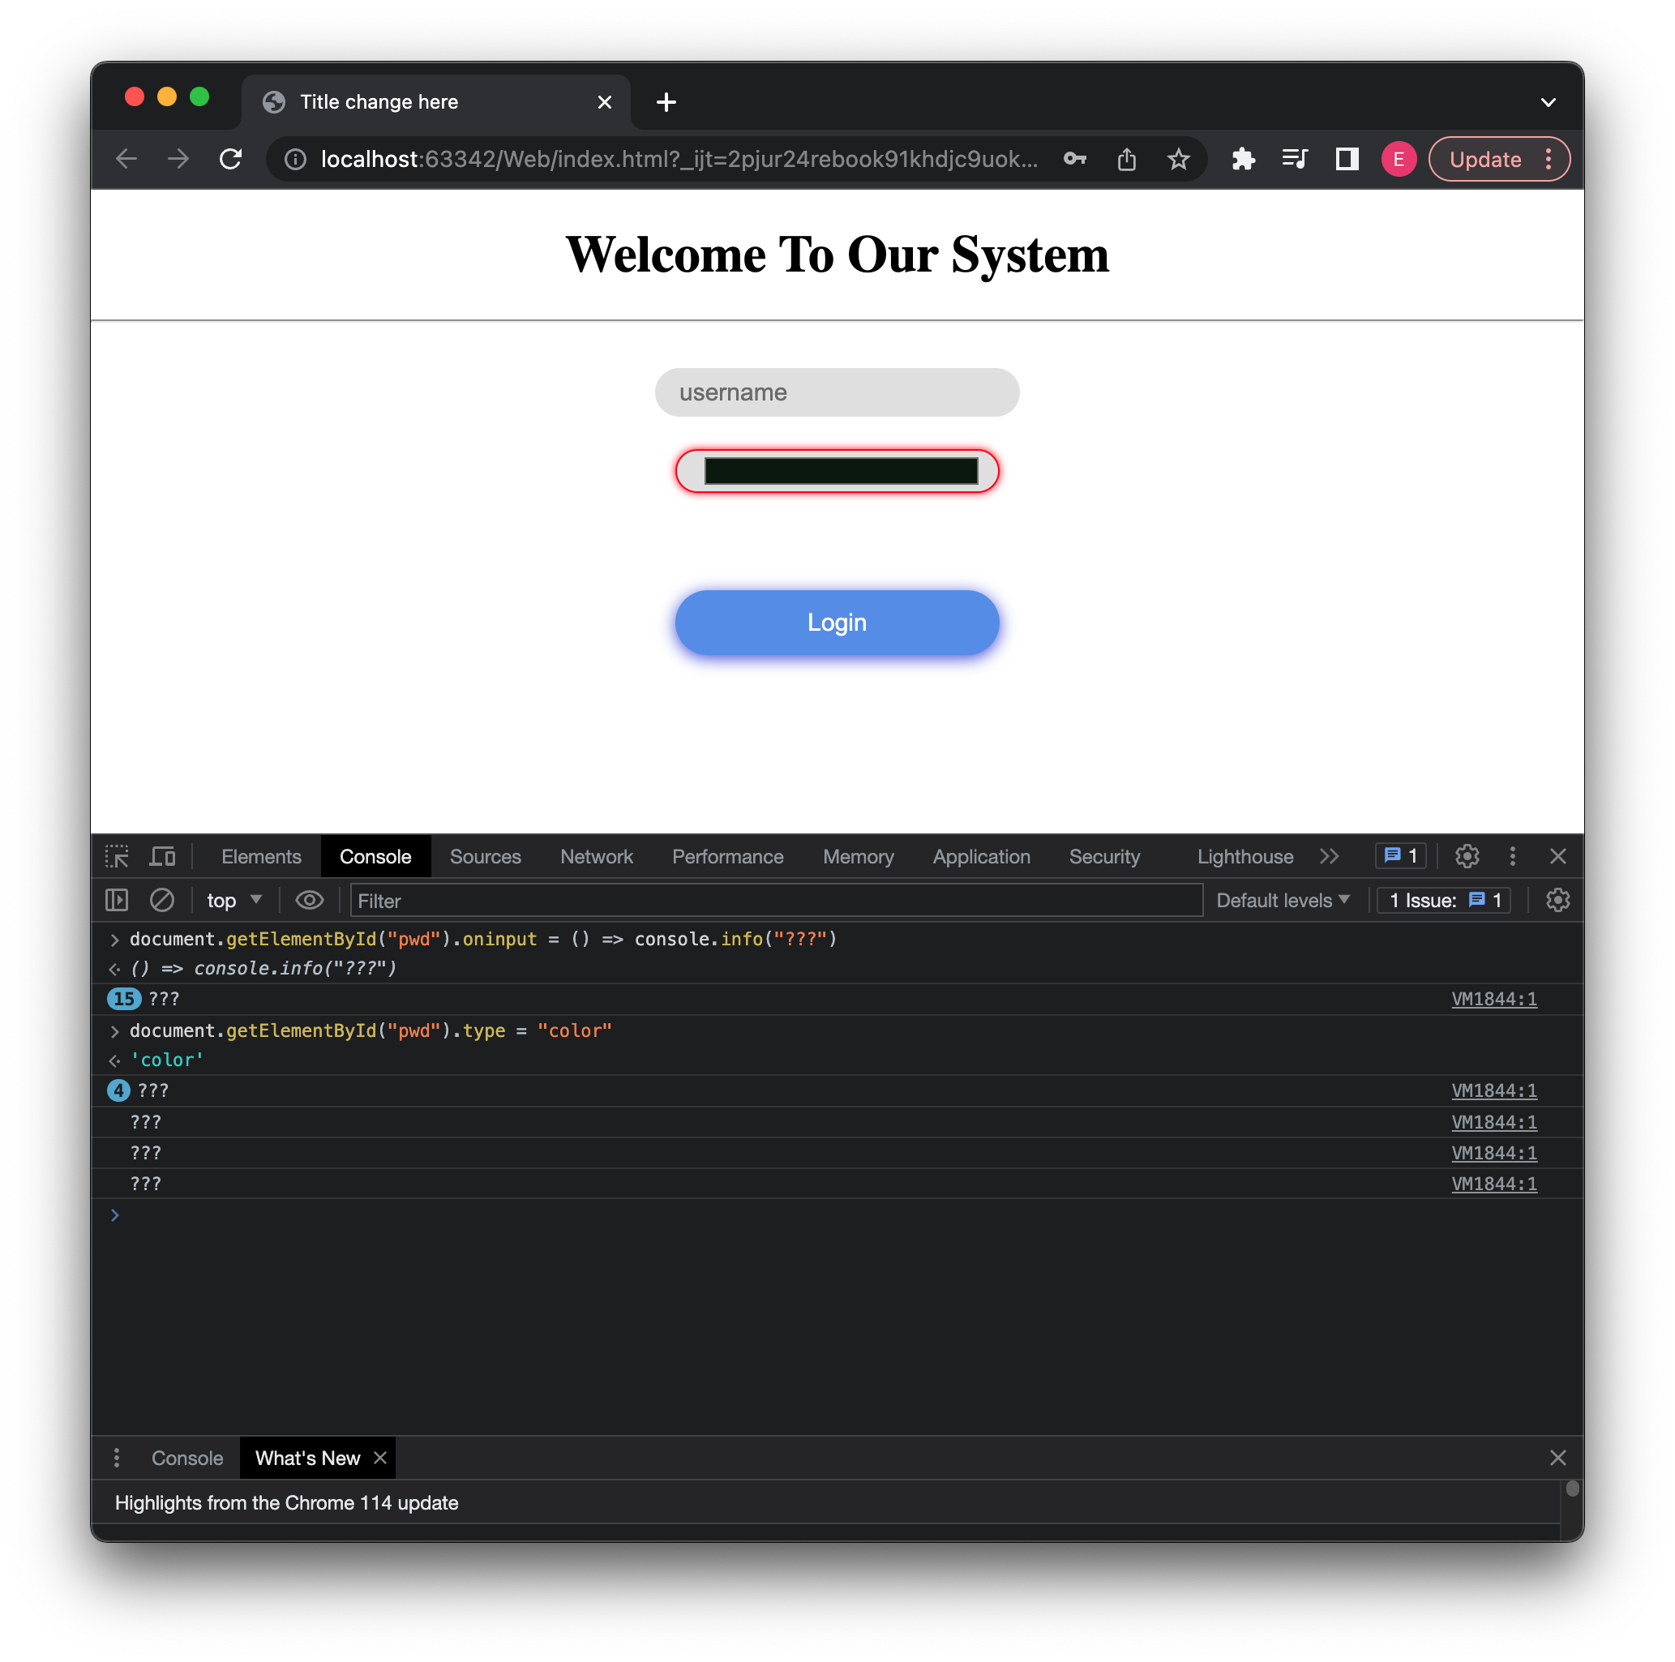Open the media controls icon
The height and width of the screenshot is (1662, 1675).
[x=1296, y=159]
